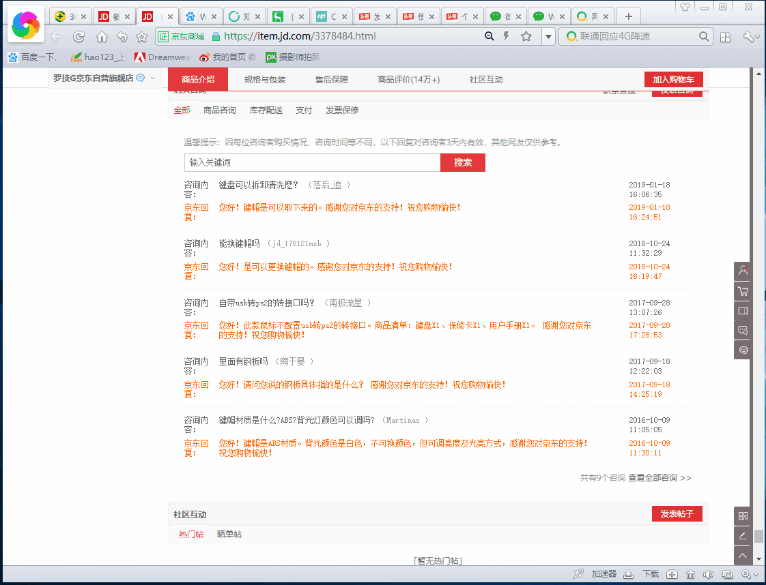
Task: Click the search box magnifier icon
Action: [703, 37]
